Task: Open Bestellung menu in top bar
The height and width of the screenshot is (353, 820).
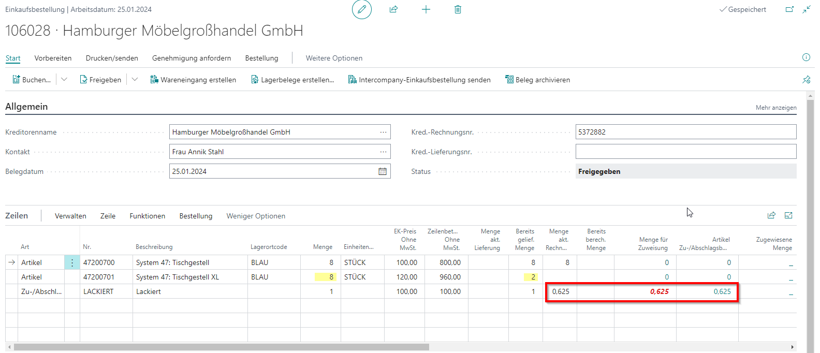Action: [261, 58]
